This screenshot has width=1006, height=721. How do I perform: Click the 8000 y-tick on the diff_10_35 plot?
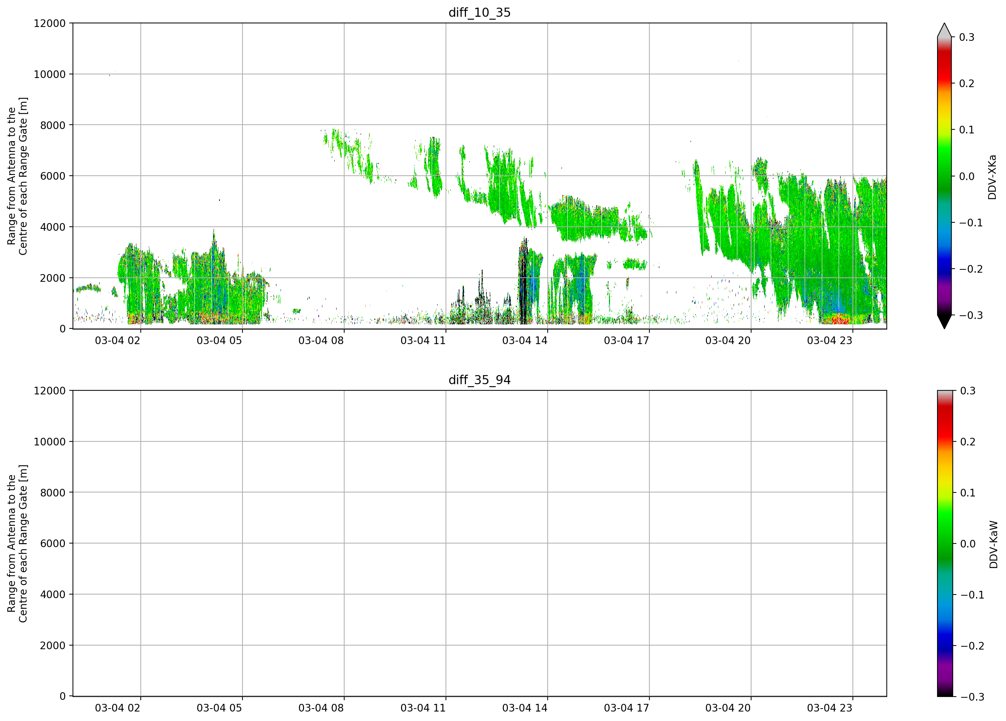[53, 125]
